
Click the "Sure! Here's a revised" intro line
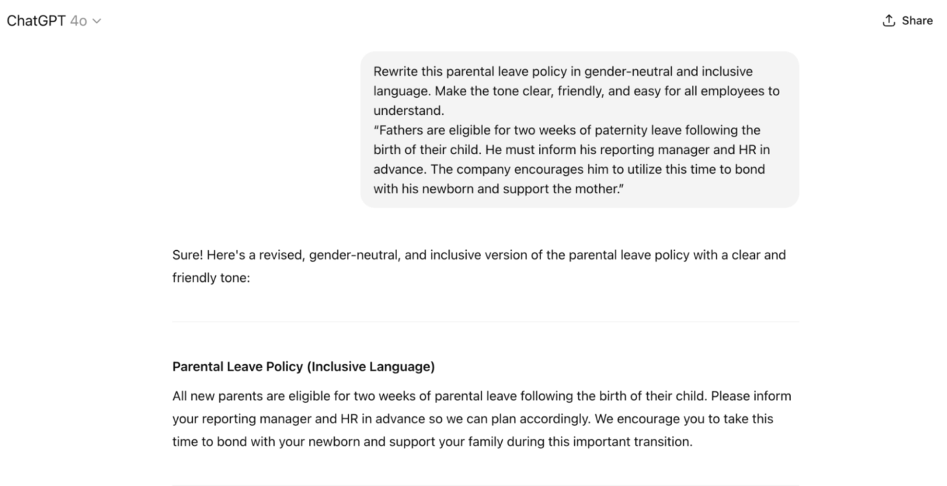coord(478,256)
